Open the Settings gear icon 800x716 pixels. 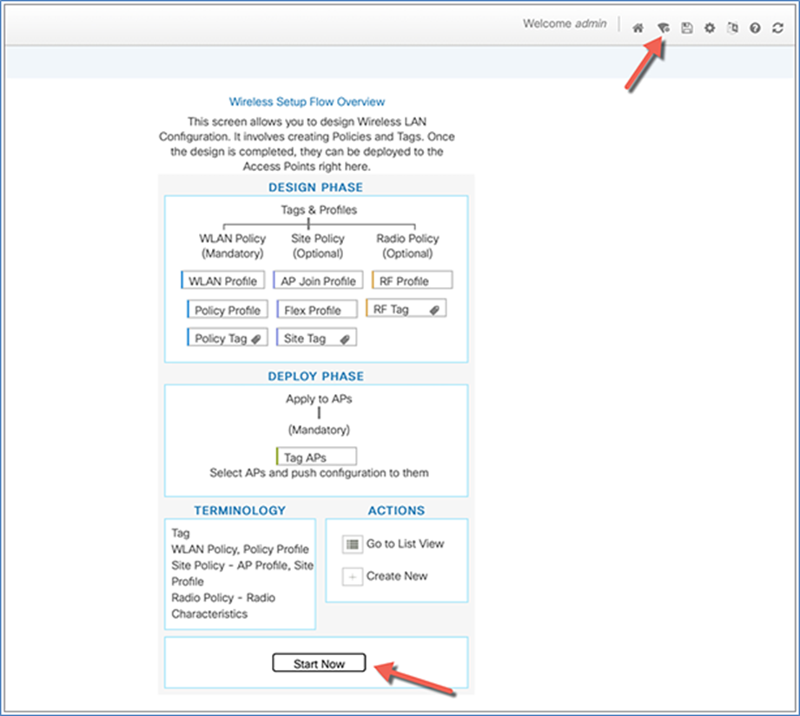coord(710,28)
